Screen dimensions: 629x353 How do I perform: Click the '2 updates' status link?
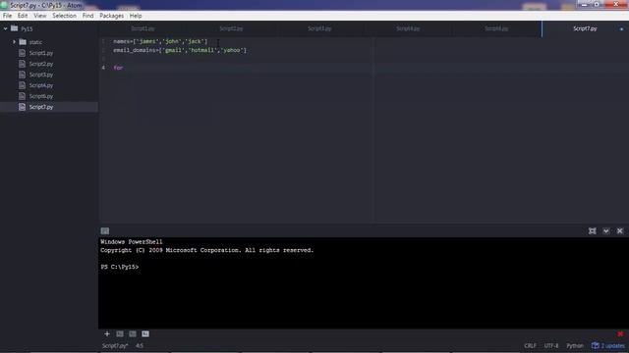coord(612,345)
